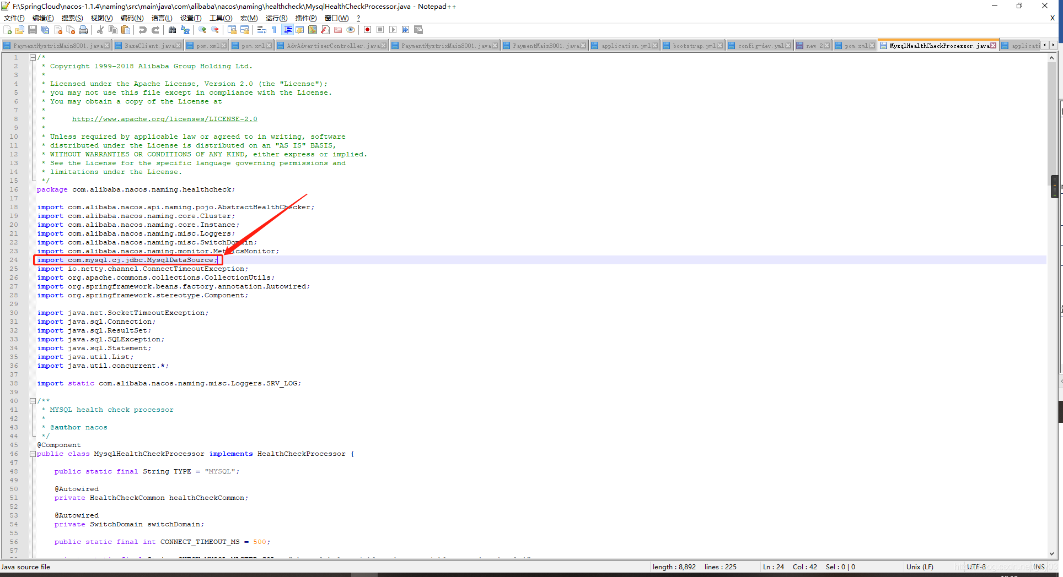Viewport: 1063px width, 577px height.
Task: Open the Apache license URL link
Action: point(164,119)
